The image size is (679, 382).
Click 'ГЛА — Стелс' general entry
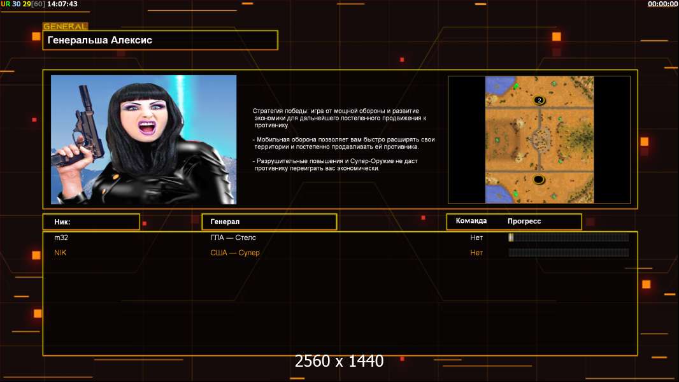[233, 237]
